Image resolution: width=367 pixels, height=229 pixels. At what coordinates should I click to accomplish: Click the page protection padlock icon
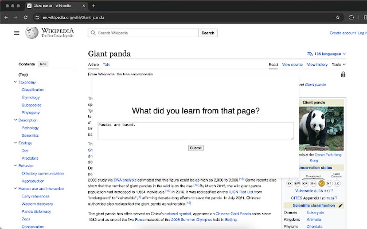[x=343, y=74]
